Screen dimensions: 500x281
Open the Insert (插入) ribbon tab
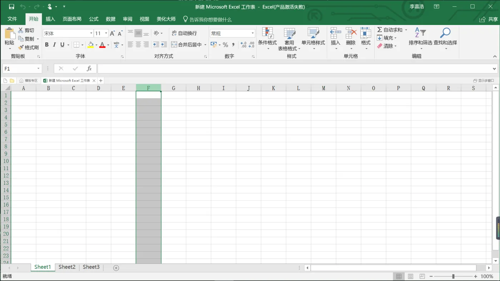tap(50, 19)
